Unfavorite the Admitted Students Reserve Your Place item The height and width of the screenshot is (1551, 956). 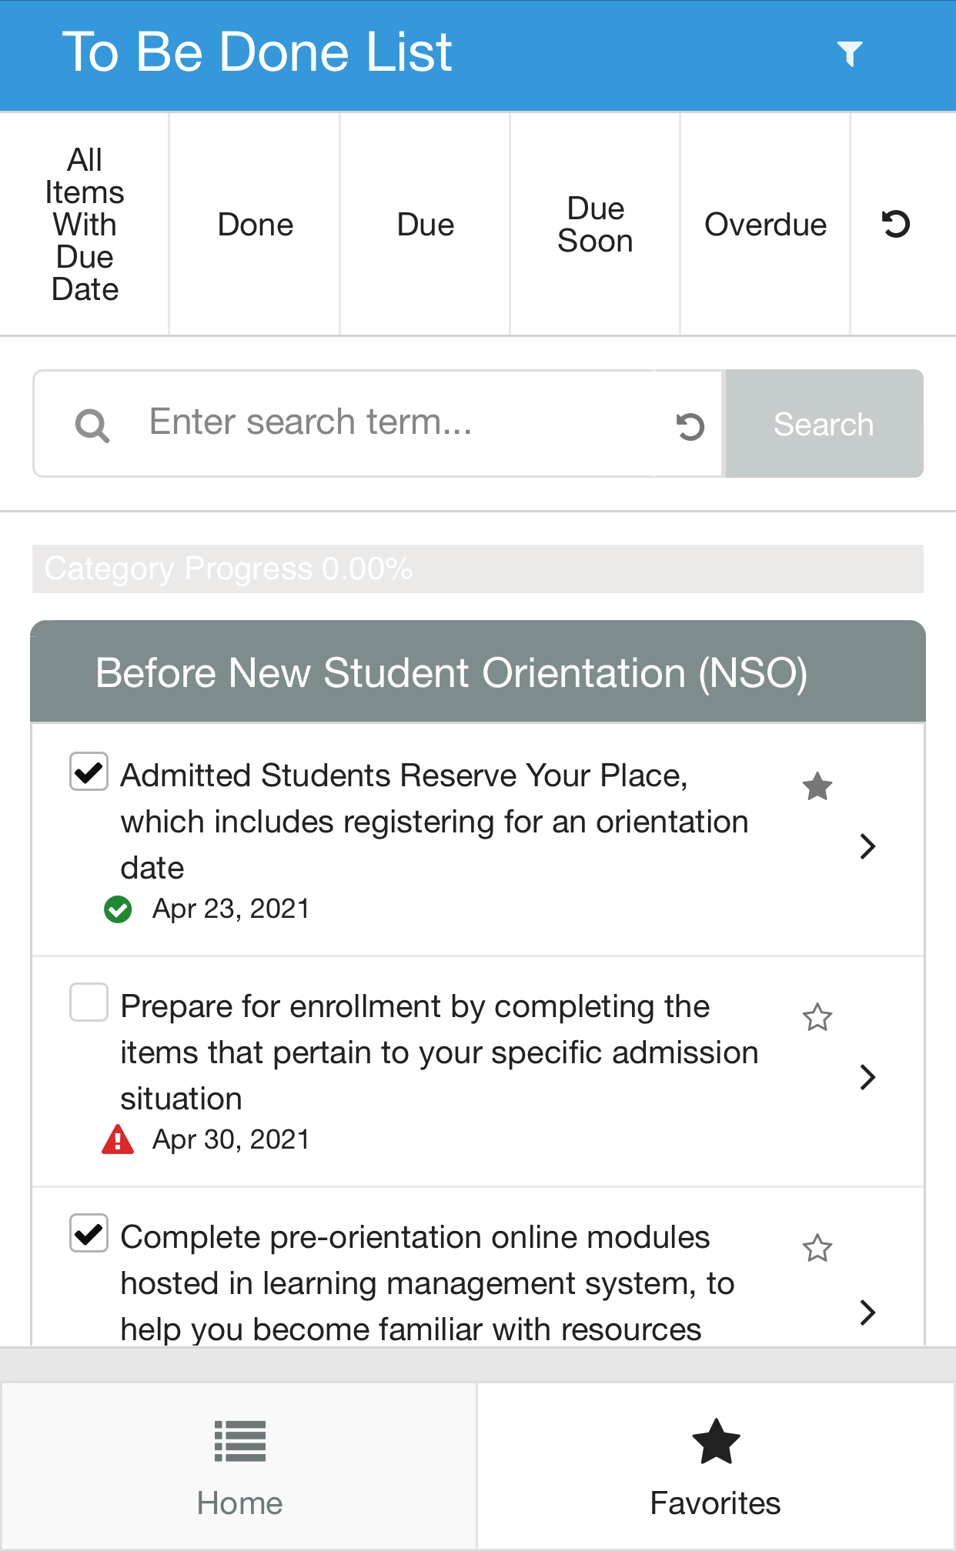817,786
